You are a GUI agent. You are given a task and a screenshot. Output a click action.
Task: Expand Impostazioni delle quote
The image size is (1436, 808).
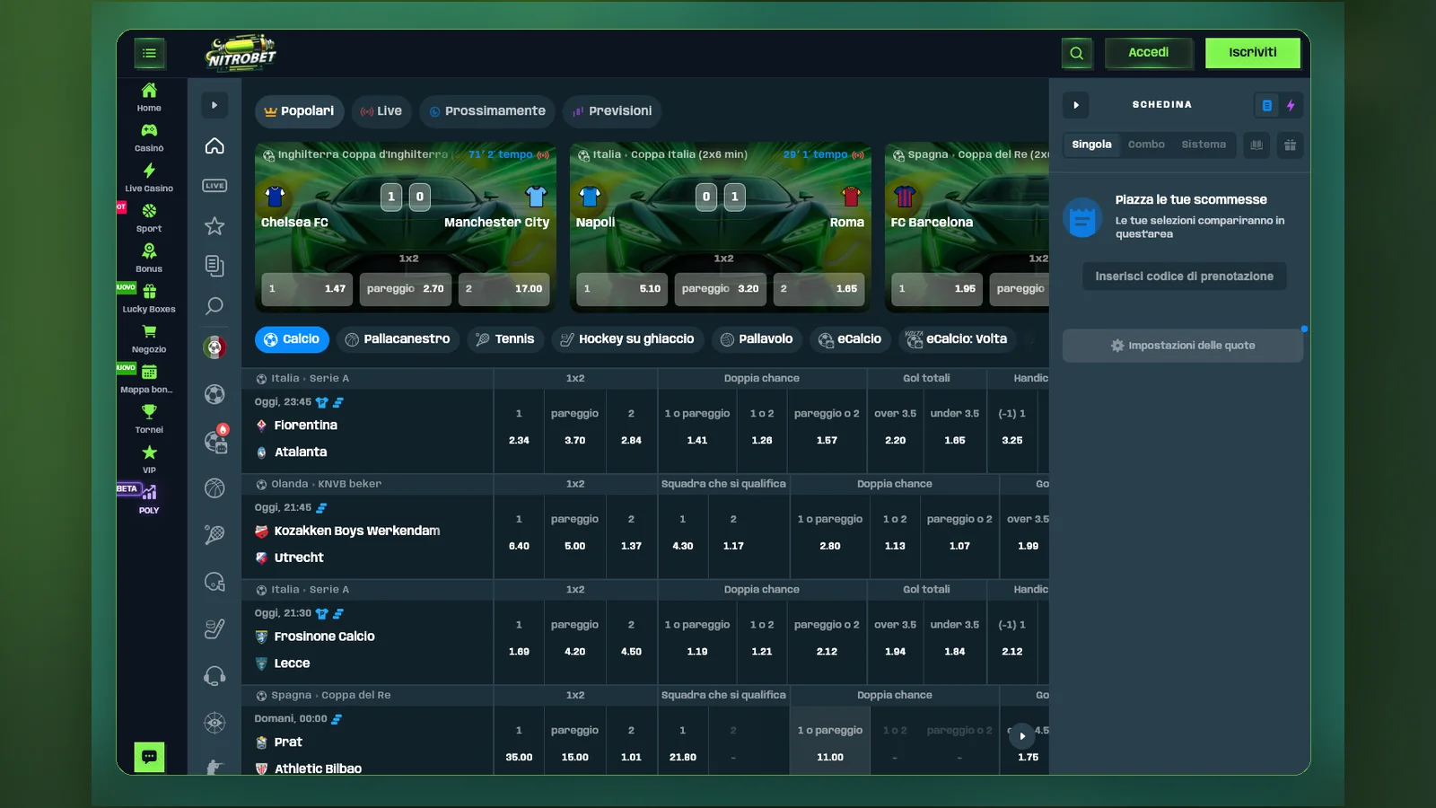click(x=1183, y=346)
